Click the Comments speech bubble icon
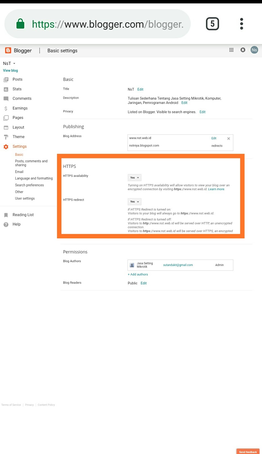 (6, 99)
